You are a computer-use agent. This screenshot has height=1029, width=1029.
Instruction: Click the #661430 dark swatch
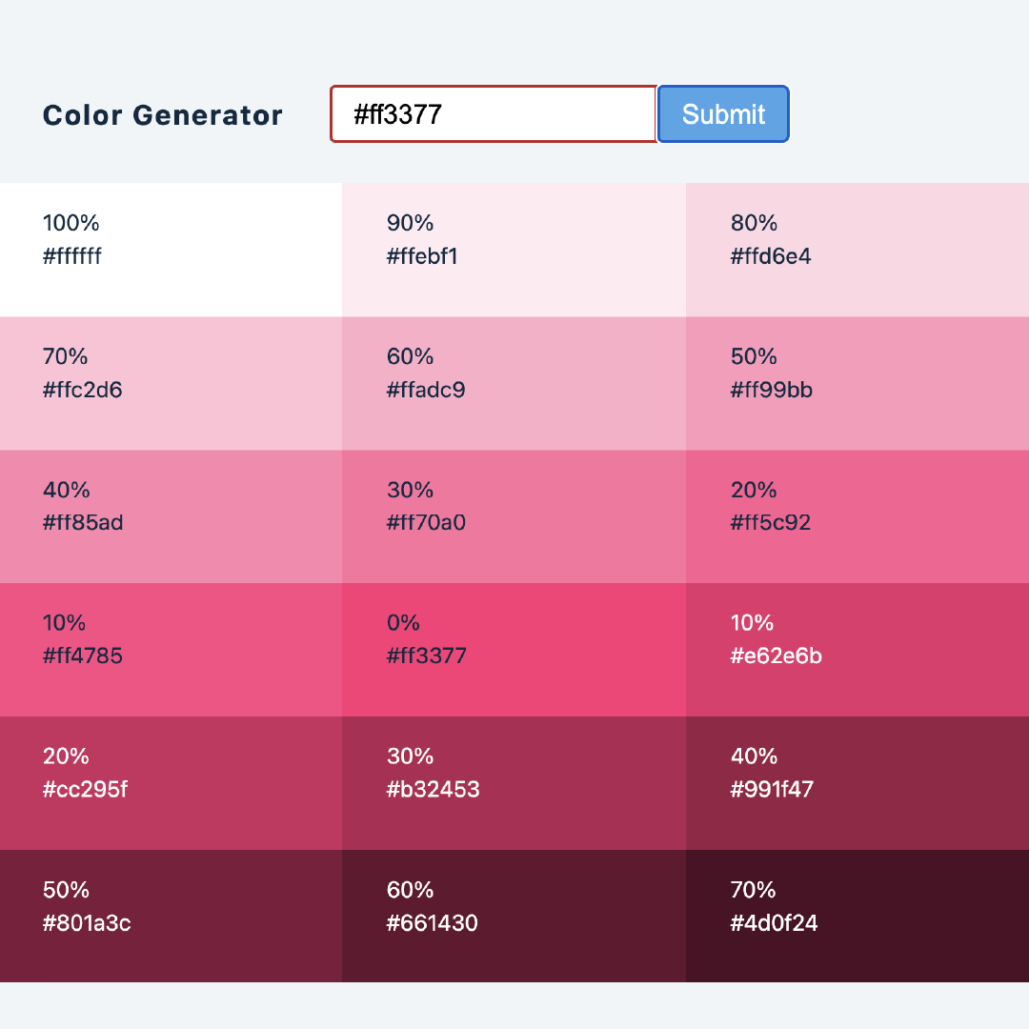(x=514, y=916)
